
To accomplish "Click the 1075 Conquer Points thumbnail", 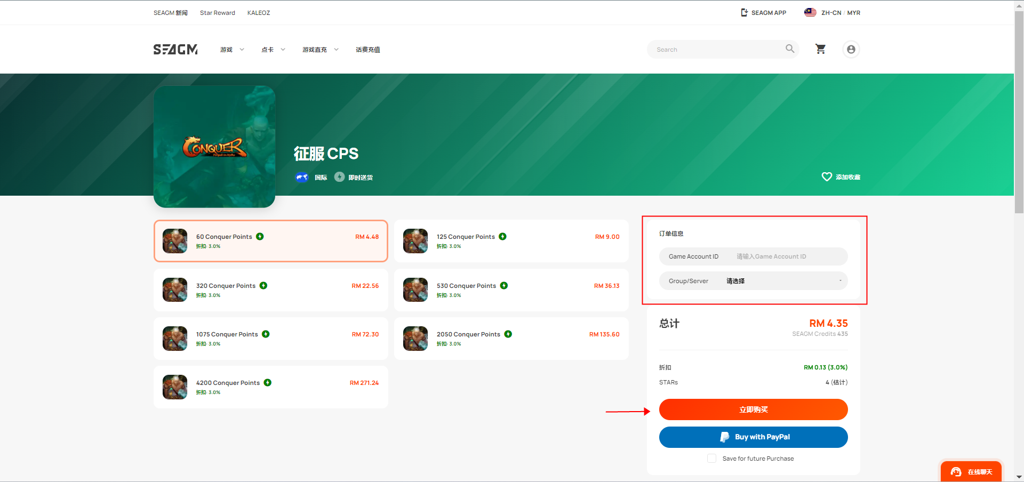I will tap(175, 338).
